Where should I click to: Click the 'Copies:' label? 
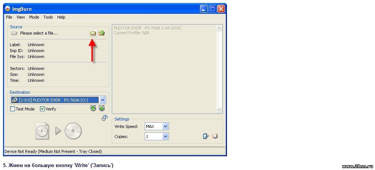coord(121,137)
